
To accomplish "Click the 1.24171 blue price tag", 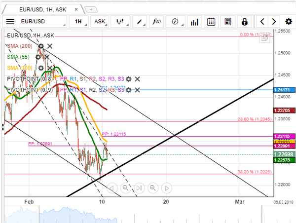I will [x=284, y=90].
